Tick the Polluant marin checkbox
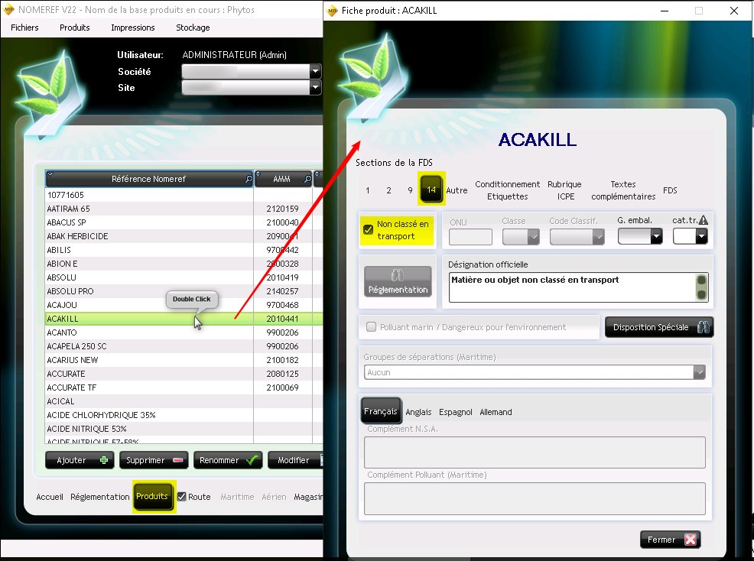 click(x=372, y=327)
